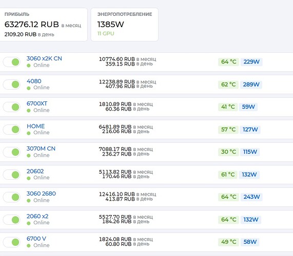Switch off the HOME worker
293x256 pixels.
12,130
